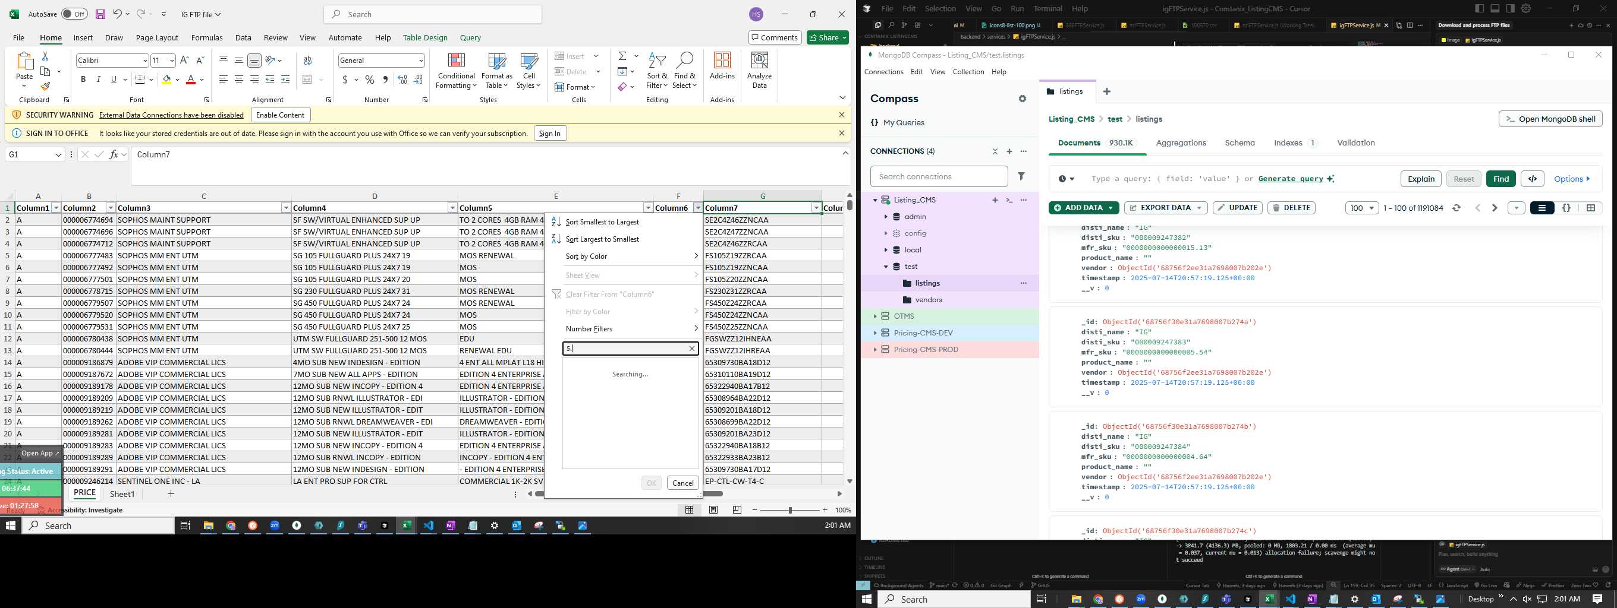1617x608 pixels.
Task: Click the Analyze Data icon
Action: 760,70
